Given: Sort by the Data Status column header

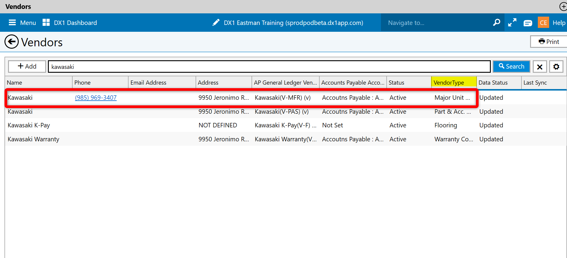Looking at the screenshot, I should [499, 83].
